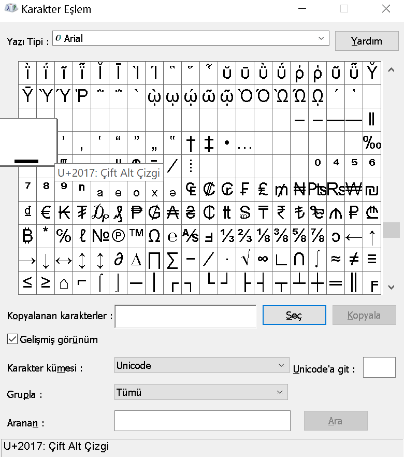Focus the Unicode'a git input box
This screenshot has width=404, height=457.
click(379, 367)
